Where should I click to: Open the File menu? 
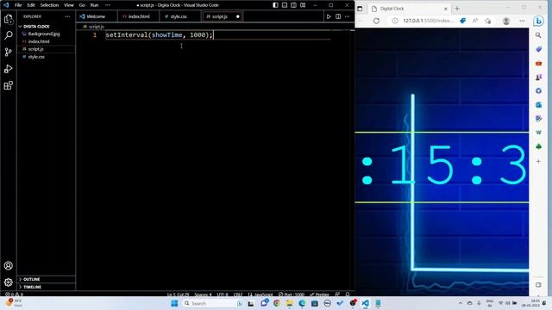click(x=18, y=5)
